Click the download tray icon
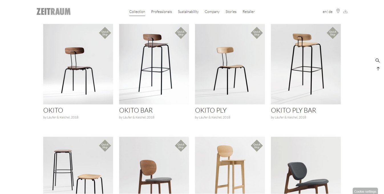 tap(345, 11)
